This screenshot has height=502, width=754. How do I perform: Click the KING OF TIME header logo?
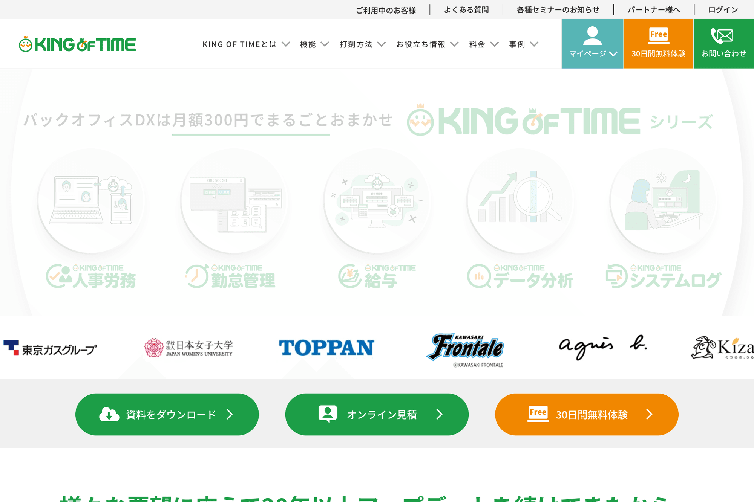pos(77,44)
